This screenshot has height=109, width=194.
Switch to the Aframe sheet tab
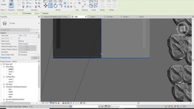click(x=56, y=17)
